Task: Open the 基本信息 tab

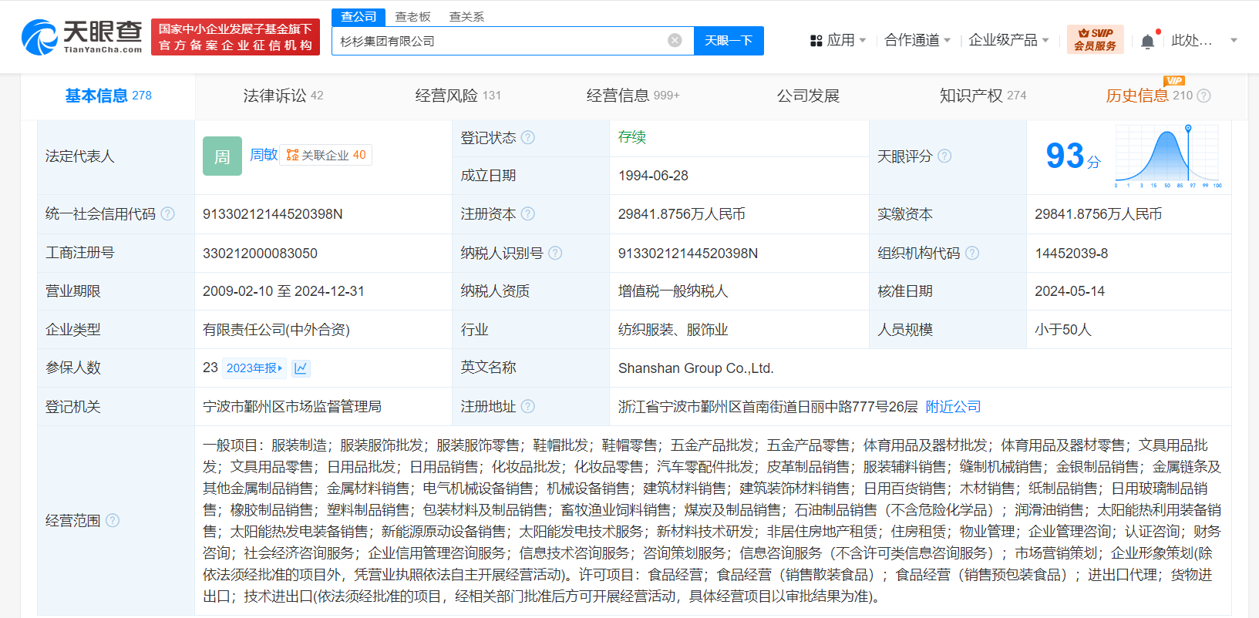Action: 108,96
